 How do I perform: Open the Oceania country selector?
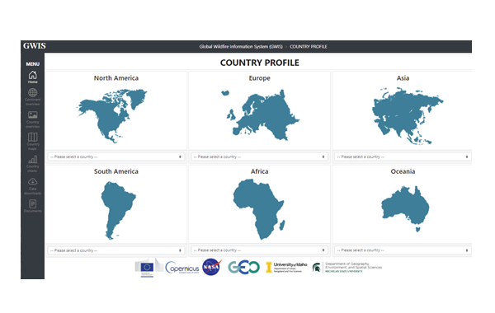pos(403,250)
